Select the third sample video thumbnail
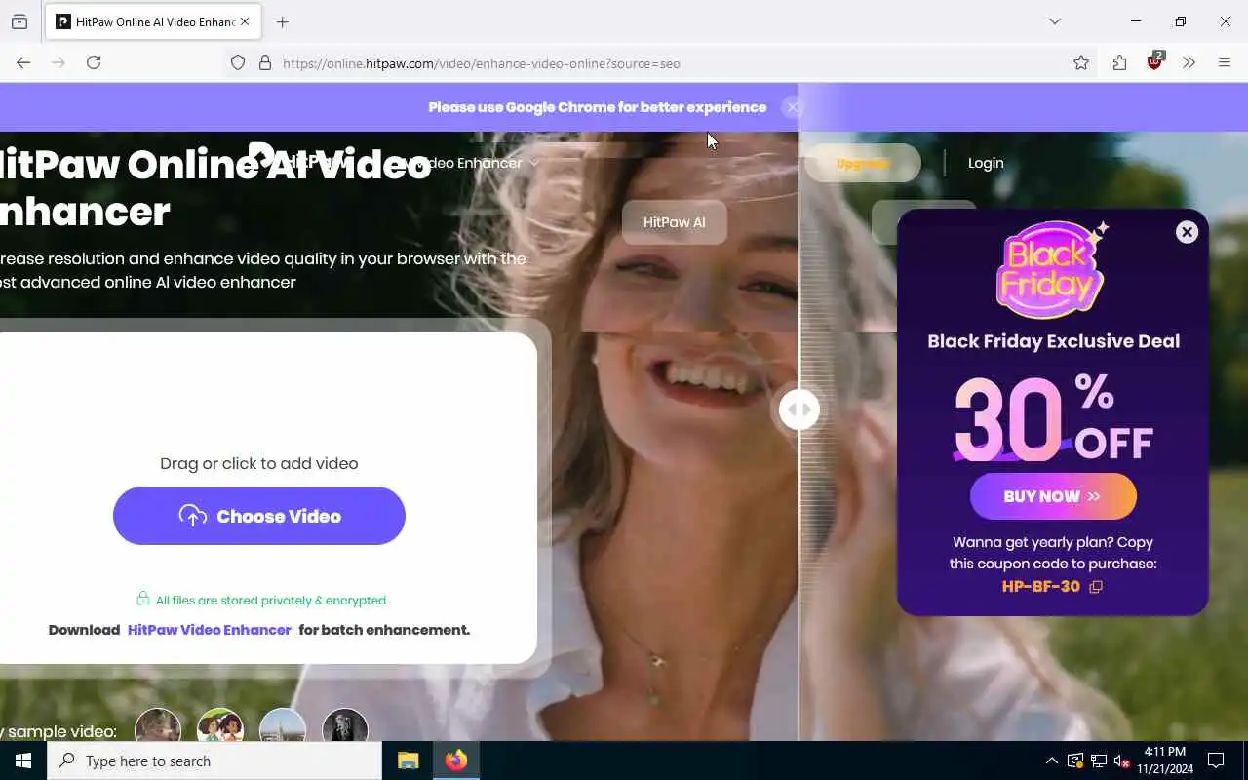This screenshot has width=1248, height=780. click(283, 726)
